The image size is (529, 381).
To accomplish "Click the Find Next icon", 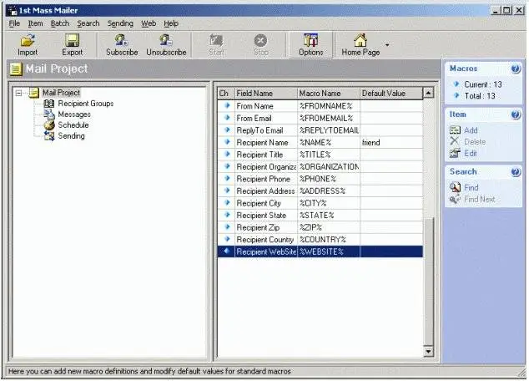I will [455, 200].
